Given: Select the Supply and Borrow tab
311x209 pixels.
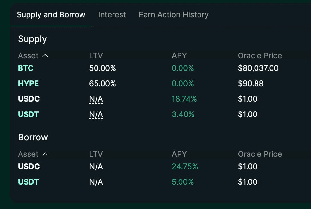Looking at the screenshot, I should [x=51, y=15].
